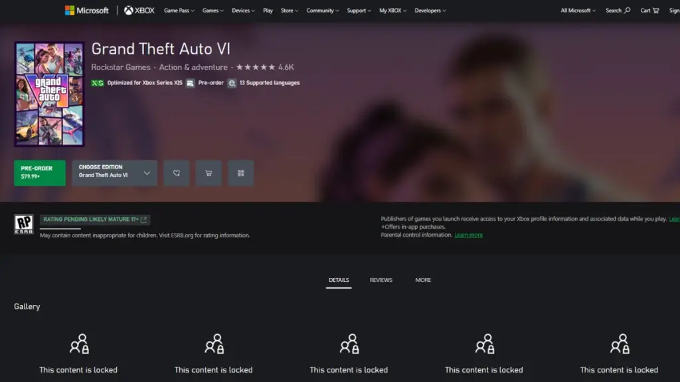The height and width of the screenshot is (382, 680).
Task: Open Rating Pending Likely Mature 17+ link
Action: pos(95,220)
